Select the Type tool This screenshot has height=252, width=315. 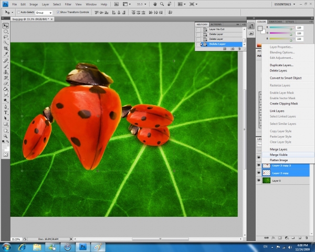tap(6, 112)
